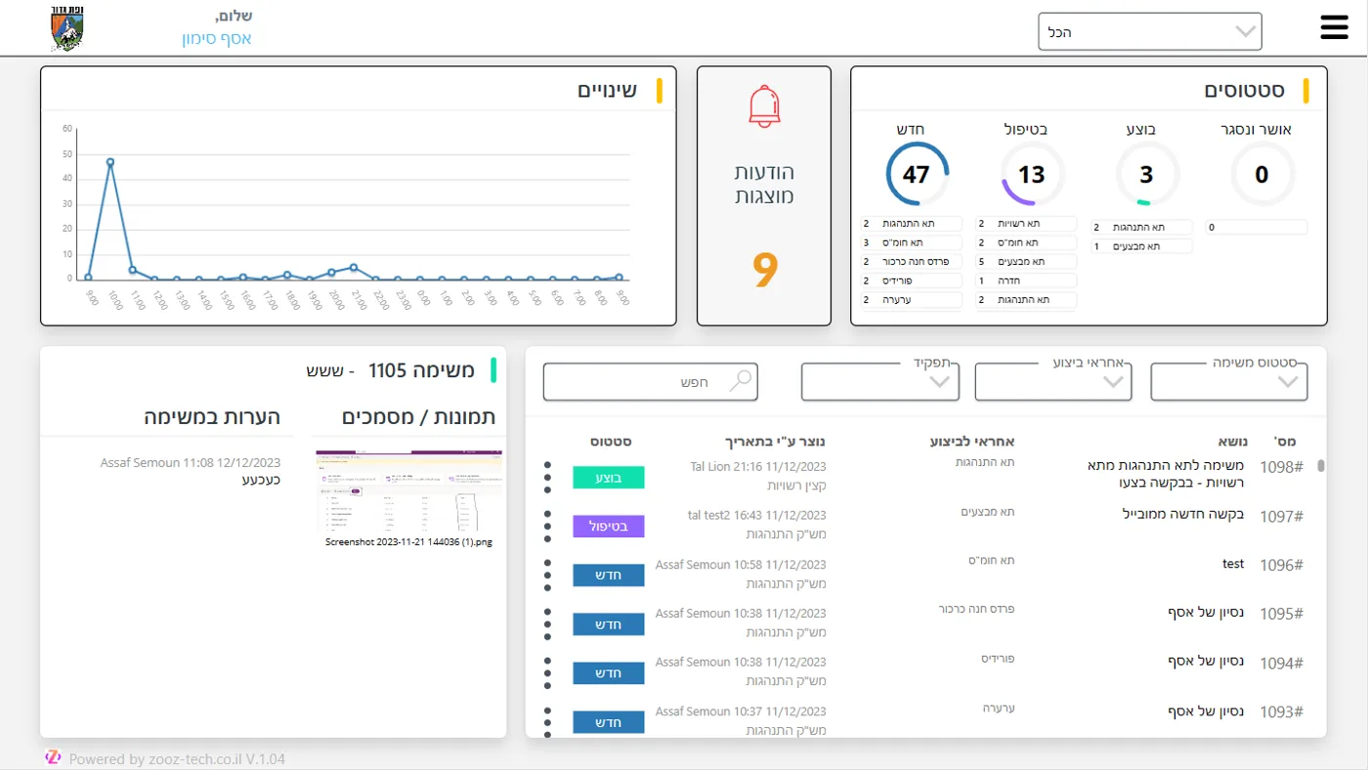Screen dimensions: 1368x770
Task: Select the task row #1097
Action: pyautogui.click(x=926, y=526)
